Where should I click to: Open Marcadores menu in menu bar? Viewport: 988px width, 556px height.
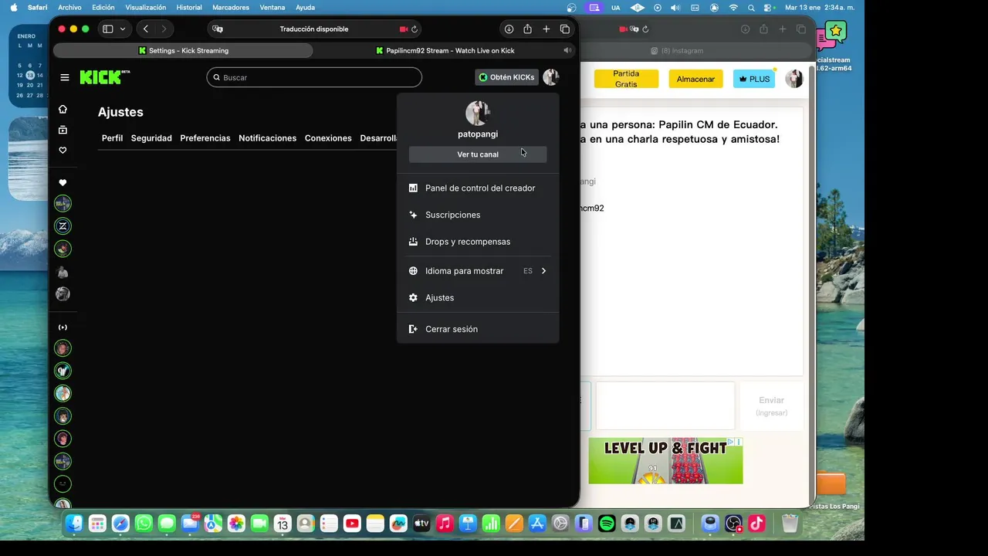[231, 7]
